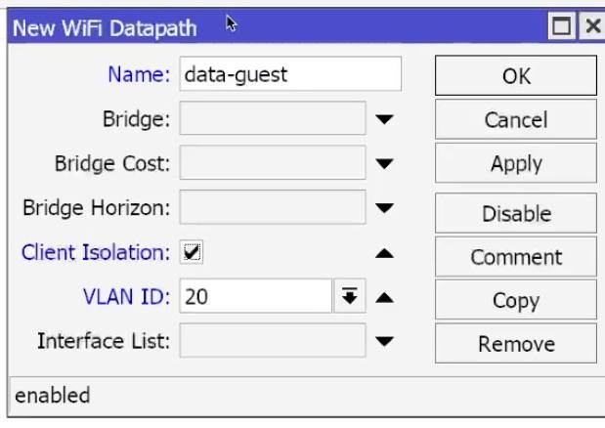This screenshot has width=605, height=428.
Task: Cancel the new WiFi datapath dialog
Action: [516, 119]
